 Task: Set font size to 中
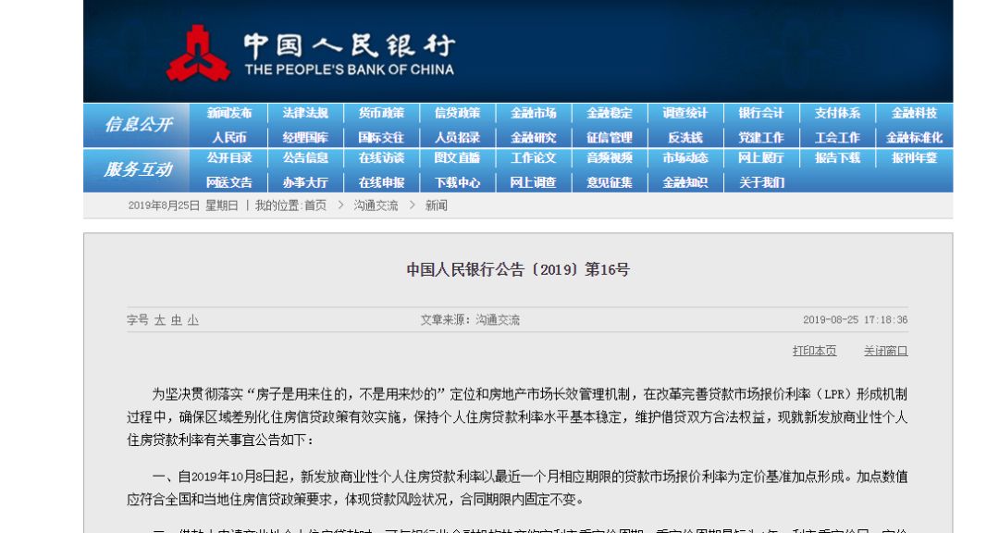[x=177, y=320]
